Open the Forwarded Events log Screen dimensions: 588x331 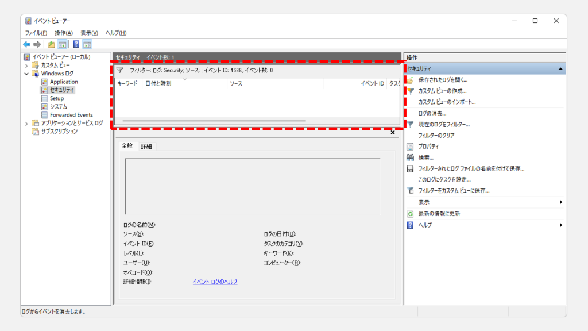coord(71,114)
